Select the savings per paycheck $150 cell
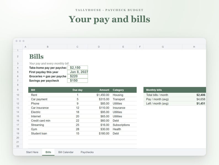 78,81
